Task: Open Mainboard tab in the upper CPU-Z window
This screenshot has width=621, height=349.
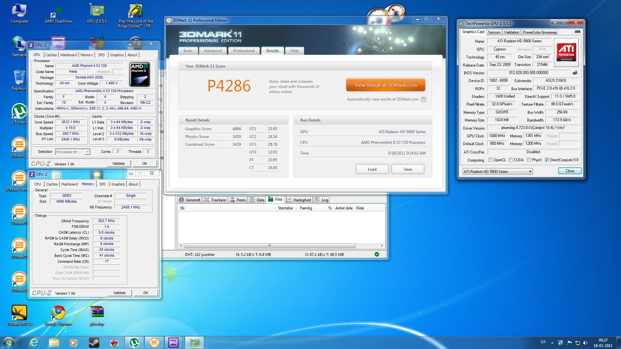Action: tap(69, 55)
